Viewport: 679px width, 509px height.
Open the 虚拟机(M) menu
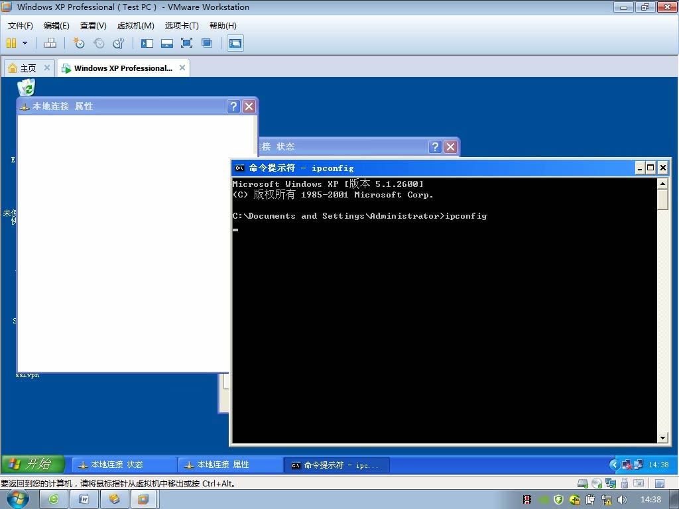tap(135, 26)
